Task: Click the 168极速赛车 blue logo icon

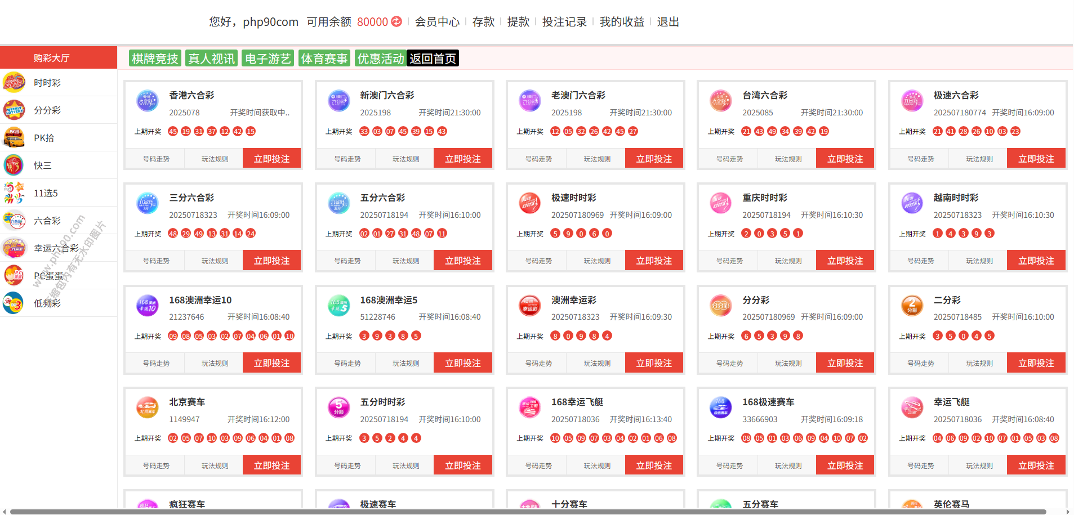Action: [720, 408]
